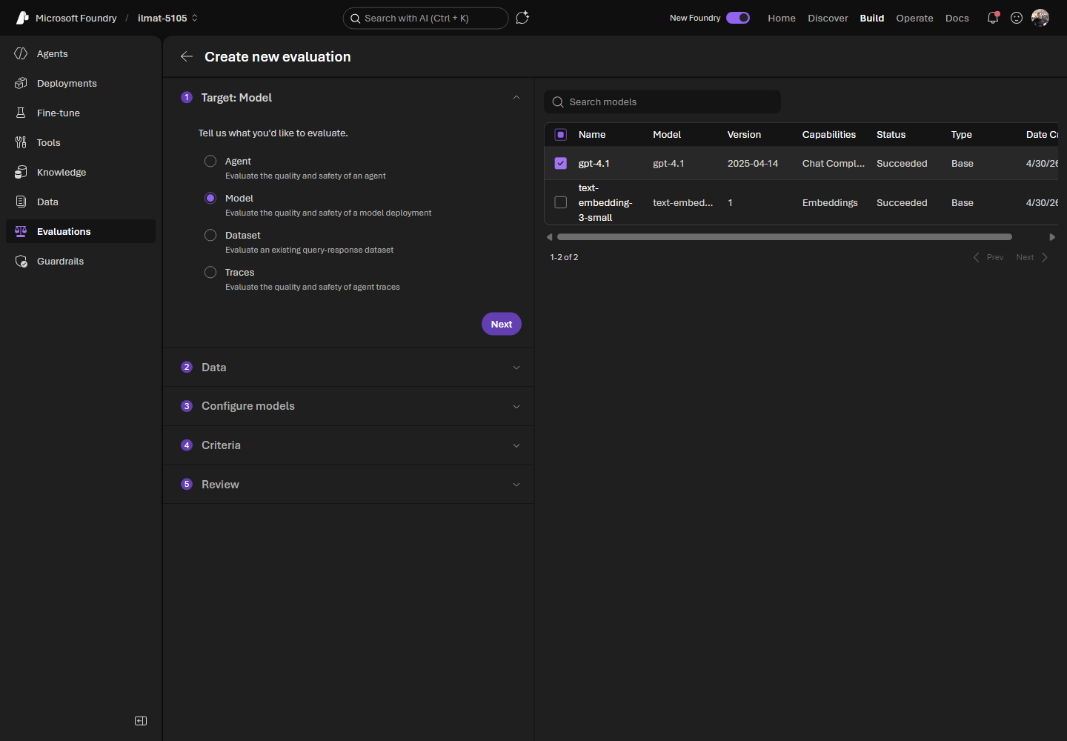
Task: Open Guardrails in the sidebar
Action: tap(81, 261)
